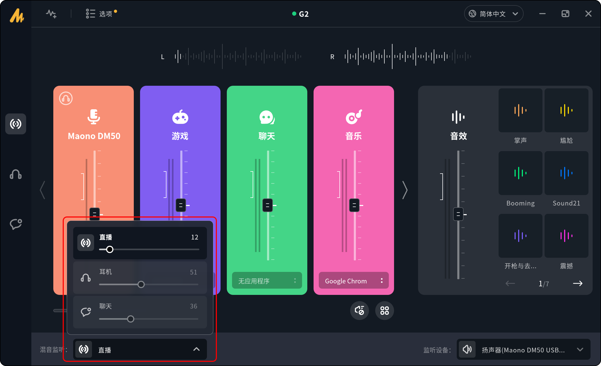Select the chat mix sidebar icon

[x=16, y=224]
